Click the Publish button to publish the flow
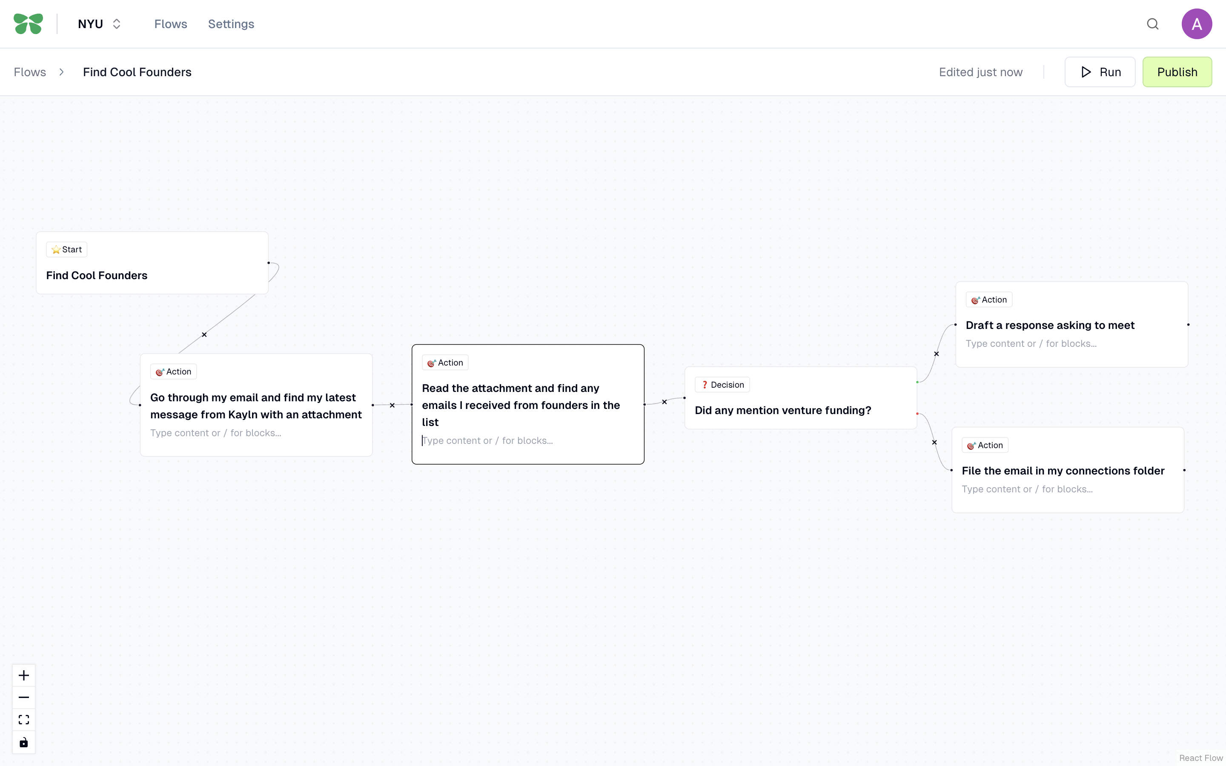The height and width of the screenshot is (766, 1226). pyautogui.click(x=1177, y=71)
